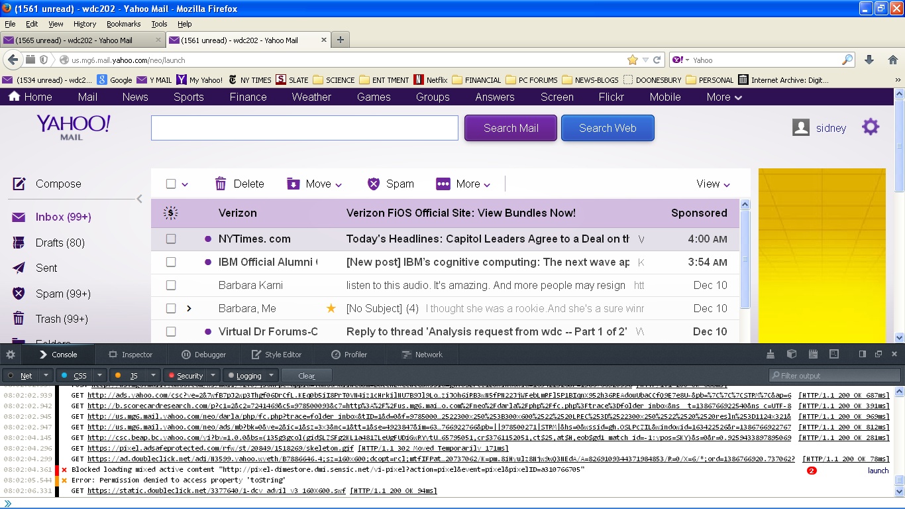The width and height of the screenshot is (905, 509).
Task: Check the Barbara, Me conversation checkbox
Action: point(171,308)
